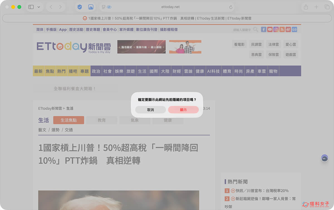
Task: Go forward with the forward arrow
Action: click(x=60, y=7)
